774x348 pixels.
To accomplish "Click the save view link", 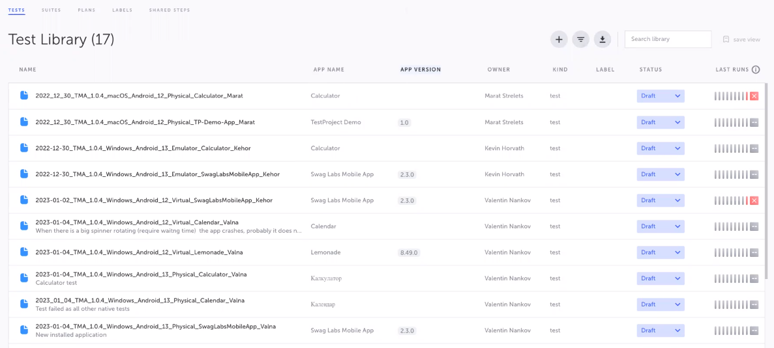I will point(746,40).
